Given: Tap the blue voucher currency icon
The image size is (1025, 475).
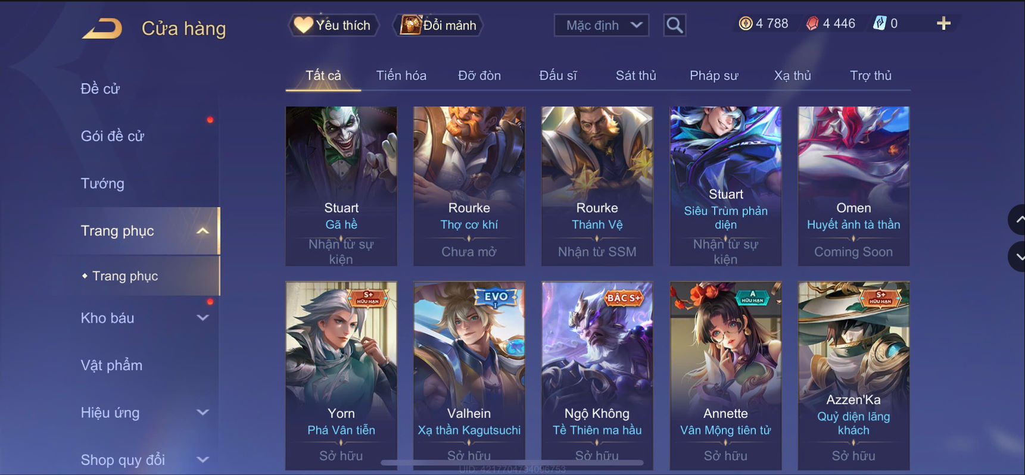Looking at the screenshot, I should pyautogui.click(x=880, y=24).
